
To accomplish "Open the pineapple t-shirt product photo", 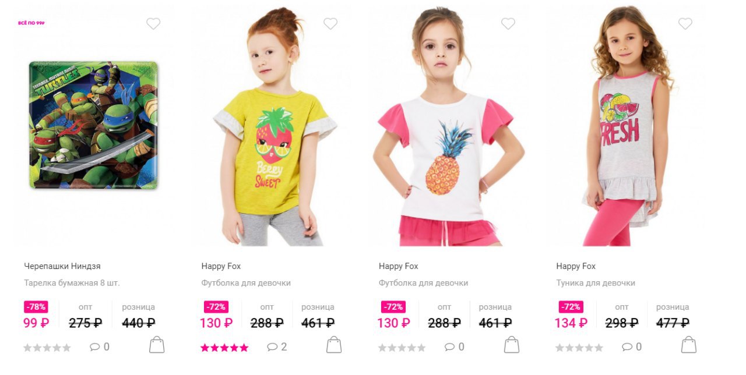I will pyautogui.click(x=450, y=126).
